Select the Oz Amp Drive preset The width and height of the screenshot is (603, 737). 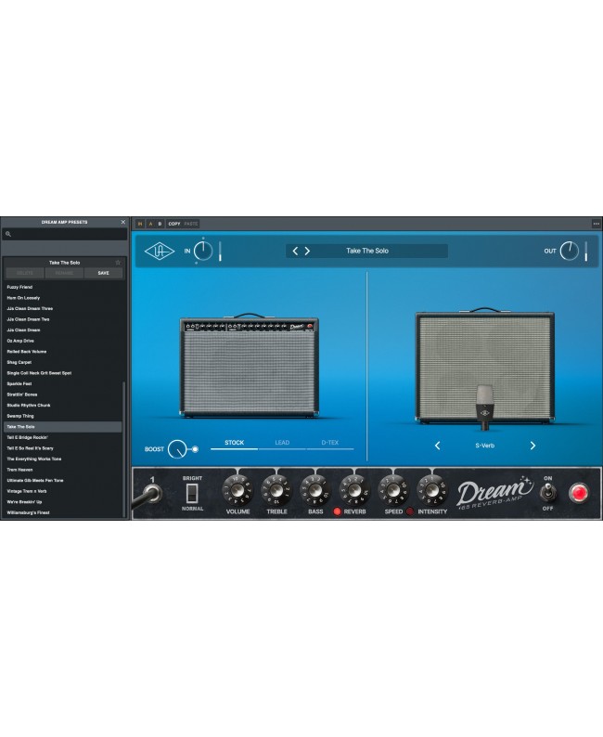click(62, 341)
